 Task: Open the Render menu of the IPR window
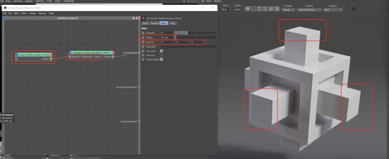click(218, 1)
